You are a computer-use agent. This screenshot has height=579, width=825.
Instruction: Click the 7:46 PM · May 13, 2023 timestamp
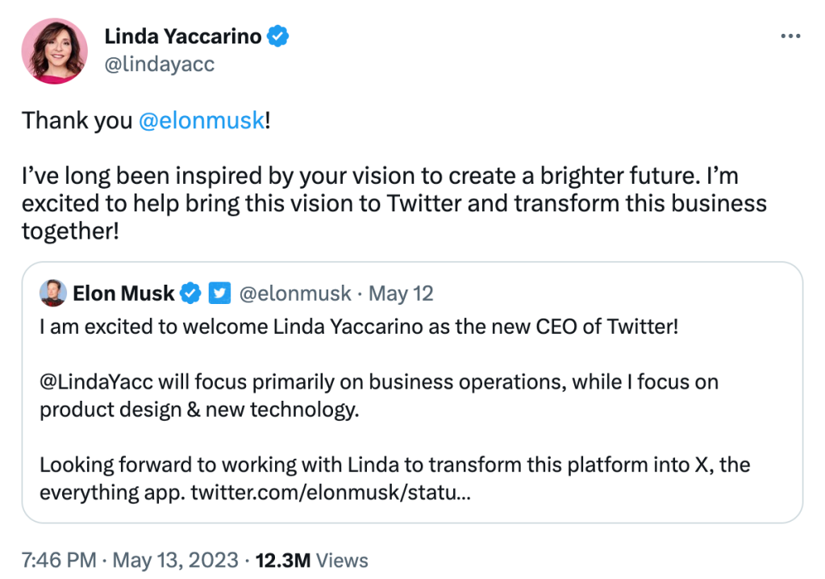[x=130, y=560]
